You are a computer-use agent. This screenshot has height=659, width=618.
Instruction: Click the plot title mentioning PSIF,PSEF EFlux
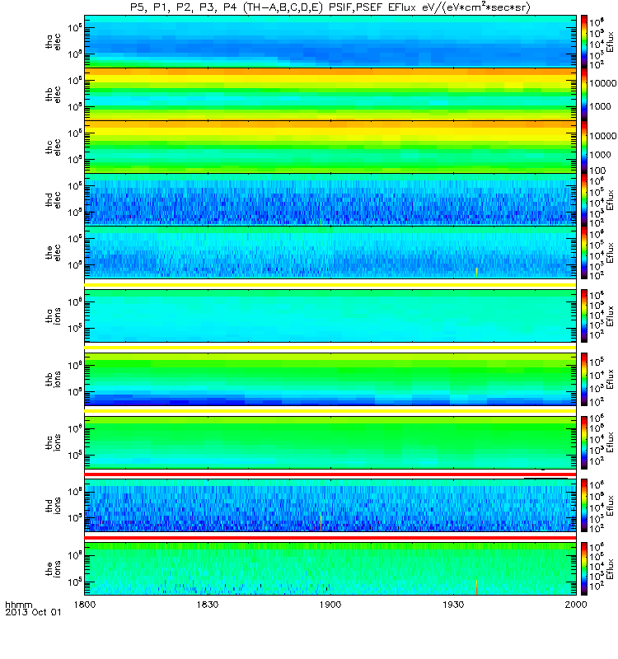[330, 7]
